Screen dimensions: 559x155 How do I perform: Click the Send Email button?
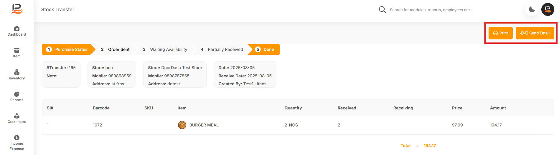(535, 33)
